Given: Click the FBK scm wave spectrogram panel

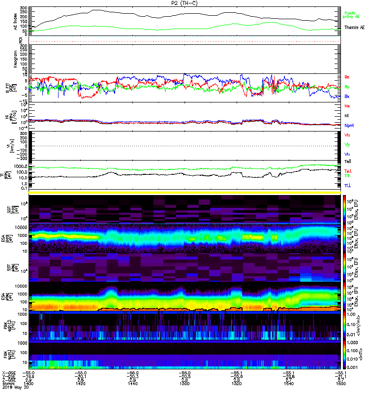Looking at the screenshot, I should tap(184, 355).
